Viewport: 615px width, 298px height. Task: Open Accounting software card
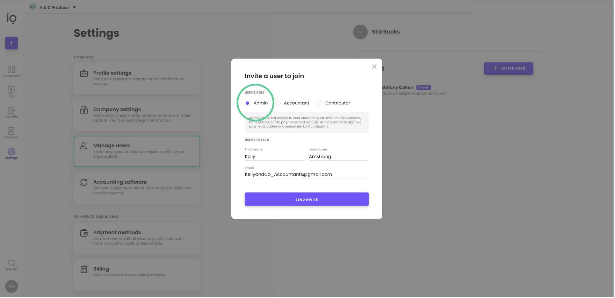pyautogui.click(x=137, y=188)
